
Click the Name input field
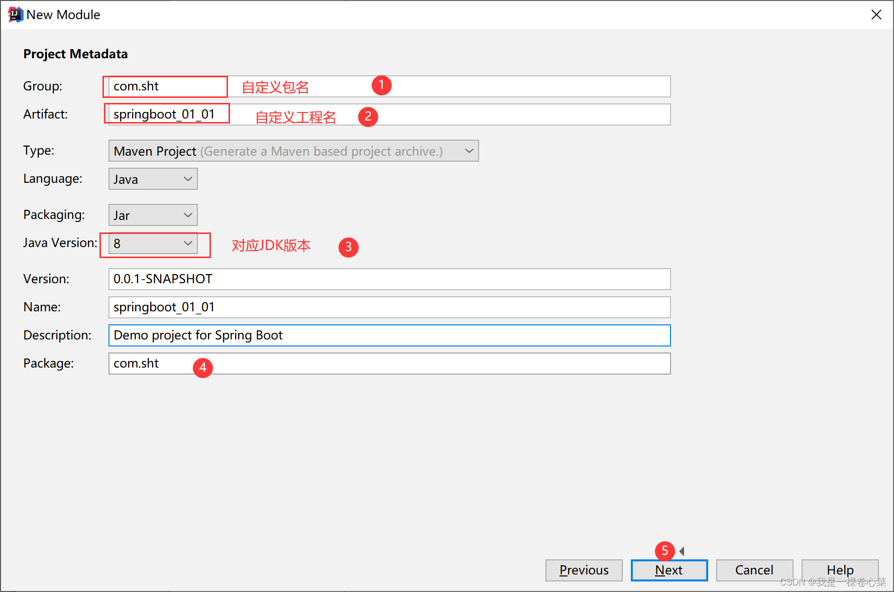pos(389,307)
